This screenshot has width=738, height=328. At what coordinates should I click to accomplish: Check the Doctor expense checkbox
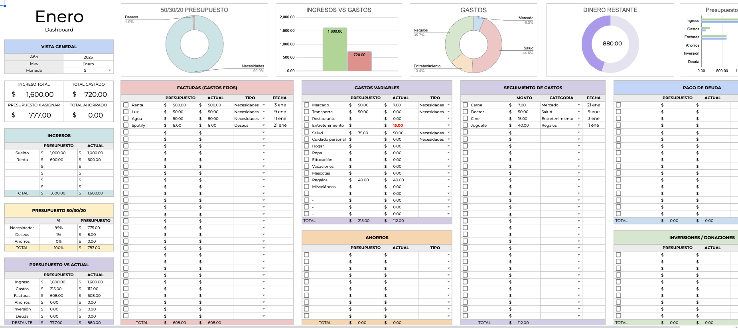coord(465,112)
